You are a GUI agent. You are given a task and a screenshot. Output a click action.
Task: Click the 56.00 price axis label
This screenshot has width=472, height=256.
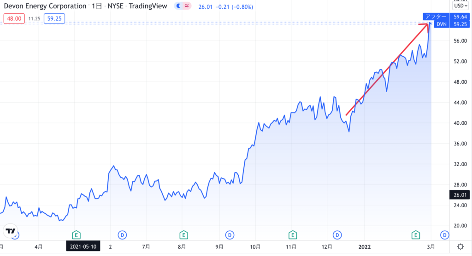point(460,41)
